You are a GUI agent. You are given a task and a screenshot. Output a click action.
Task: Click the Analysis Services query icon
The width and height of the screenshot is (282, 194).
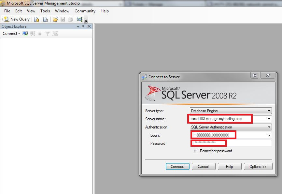46,19
